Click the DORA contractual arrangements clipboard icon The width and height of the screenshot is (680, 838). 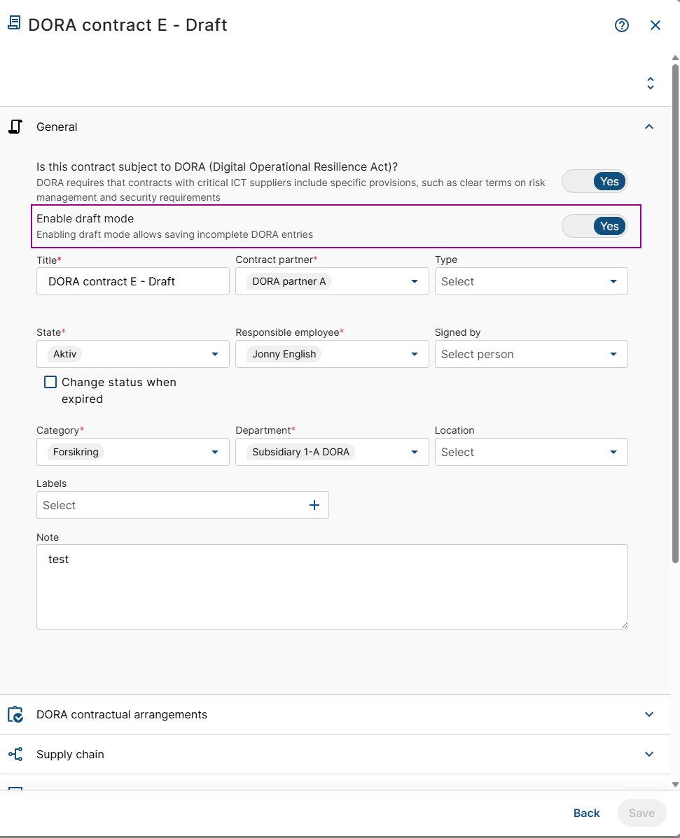click(x=15, y=714)
